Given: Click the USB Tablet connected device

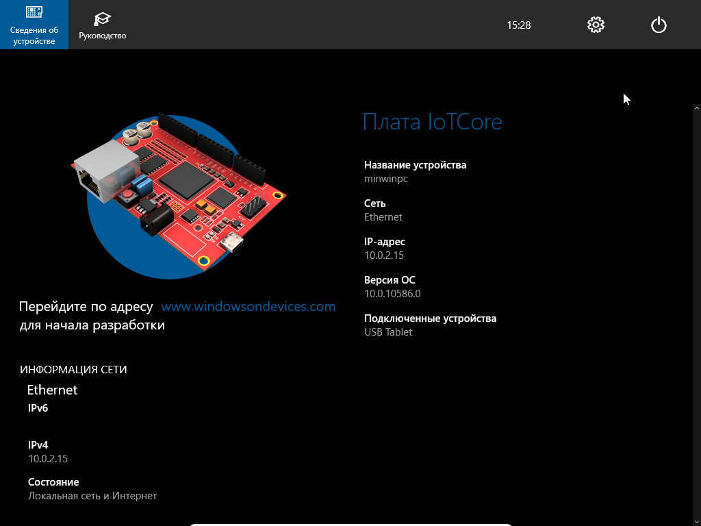Looking at the screenshot, I should click(388, 332).
